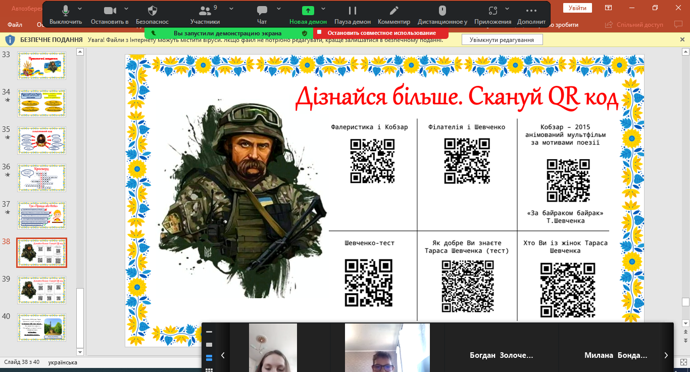Open the Zoom Chat window
690x372 pixels.
pyautogui.click(x=262, y=14)
